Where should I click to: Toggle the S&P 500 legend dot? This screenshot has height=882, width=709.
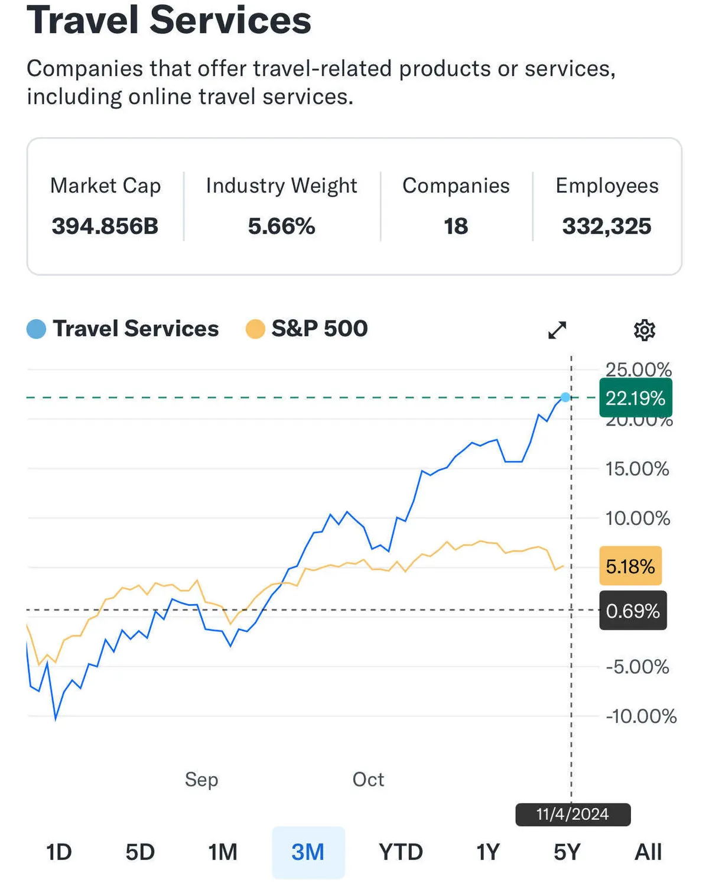pos(255,329)
